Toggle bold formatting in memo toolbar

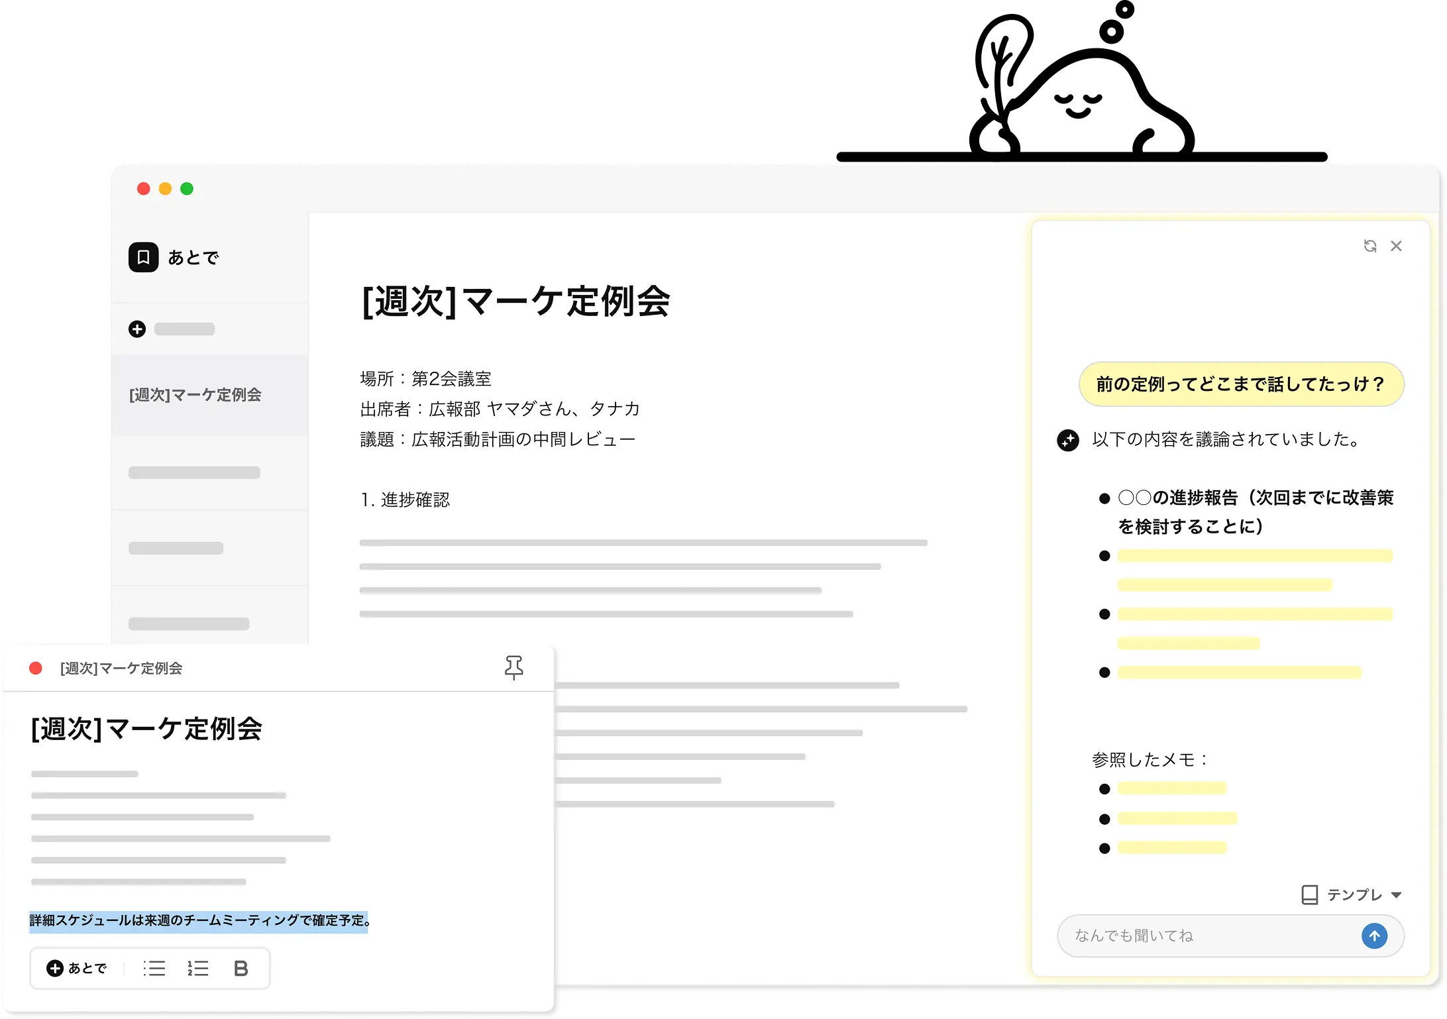(x=241, y=969)
